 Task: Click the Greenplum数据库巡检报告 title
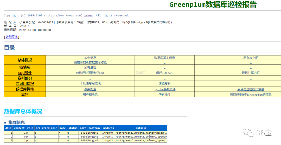pyautogui.click(x=213, y=5)
